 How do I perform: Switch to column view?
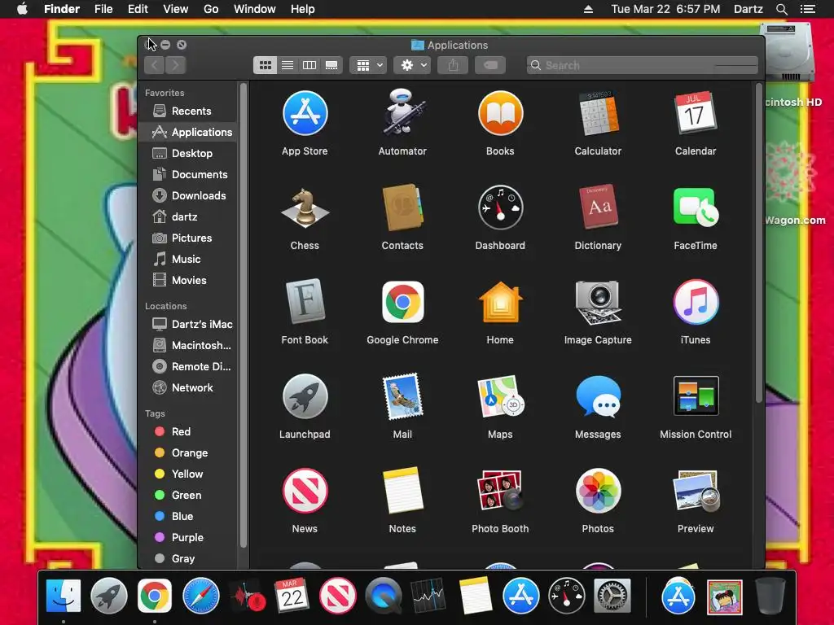click(x=309, y=65)
